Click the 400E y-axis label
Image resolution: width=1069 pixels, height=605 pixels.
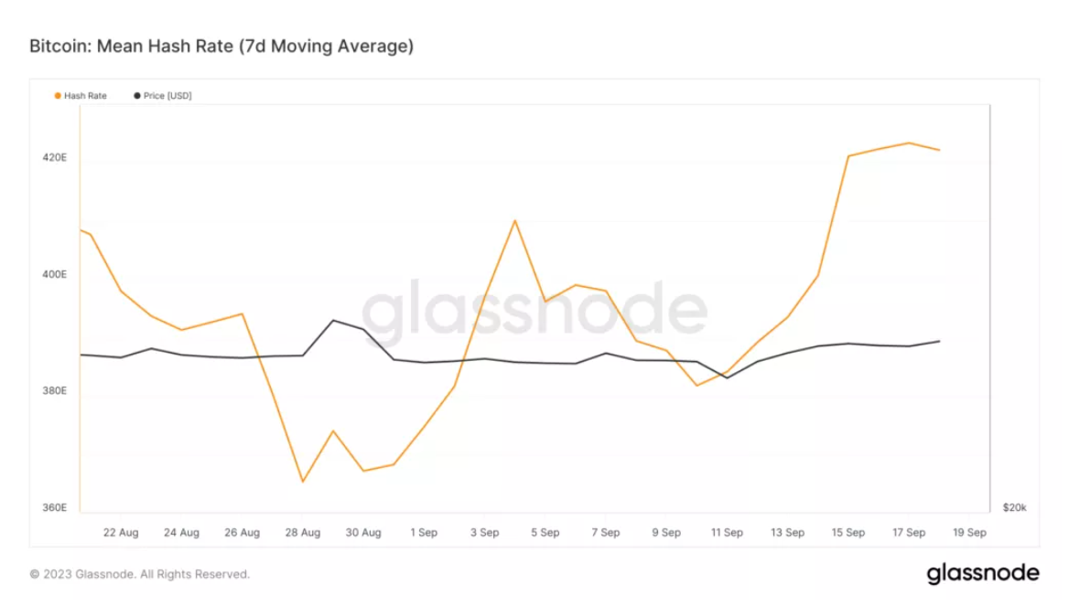(x=54, y=274)
